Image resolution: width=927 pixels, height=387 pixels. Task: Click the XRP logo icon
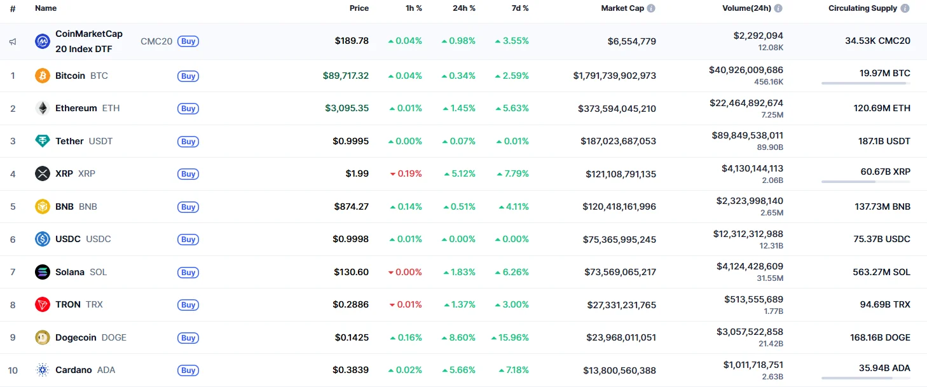[x=43, y=173]
